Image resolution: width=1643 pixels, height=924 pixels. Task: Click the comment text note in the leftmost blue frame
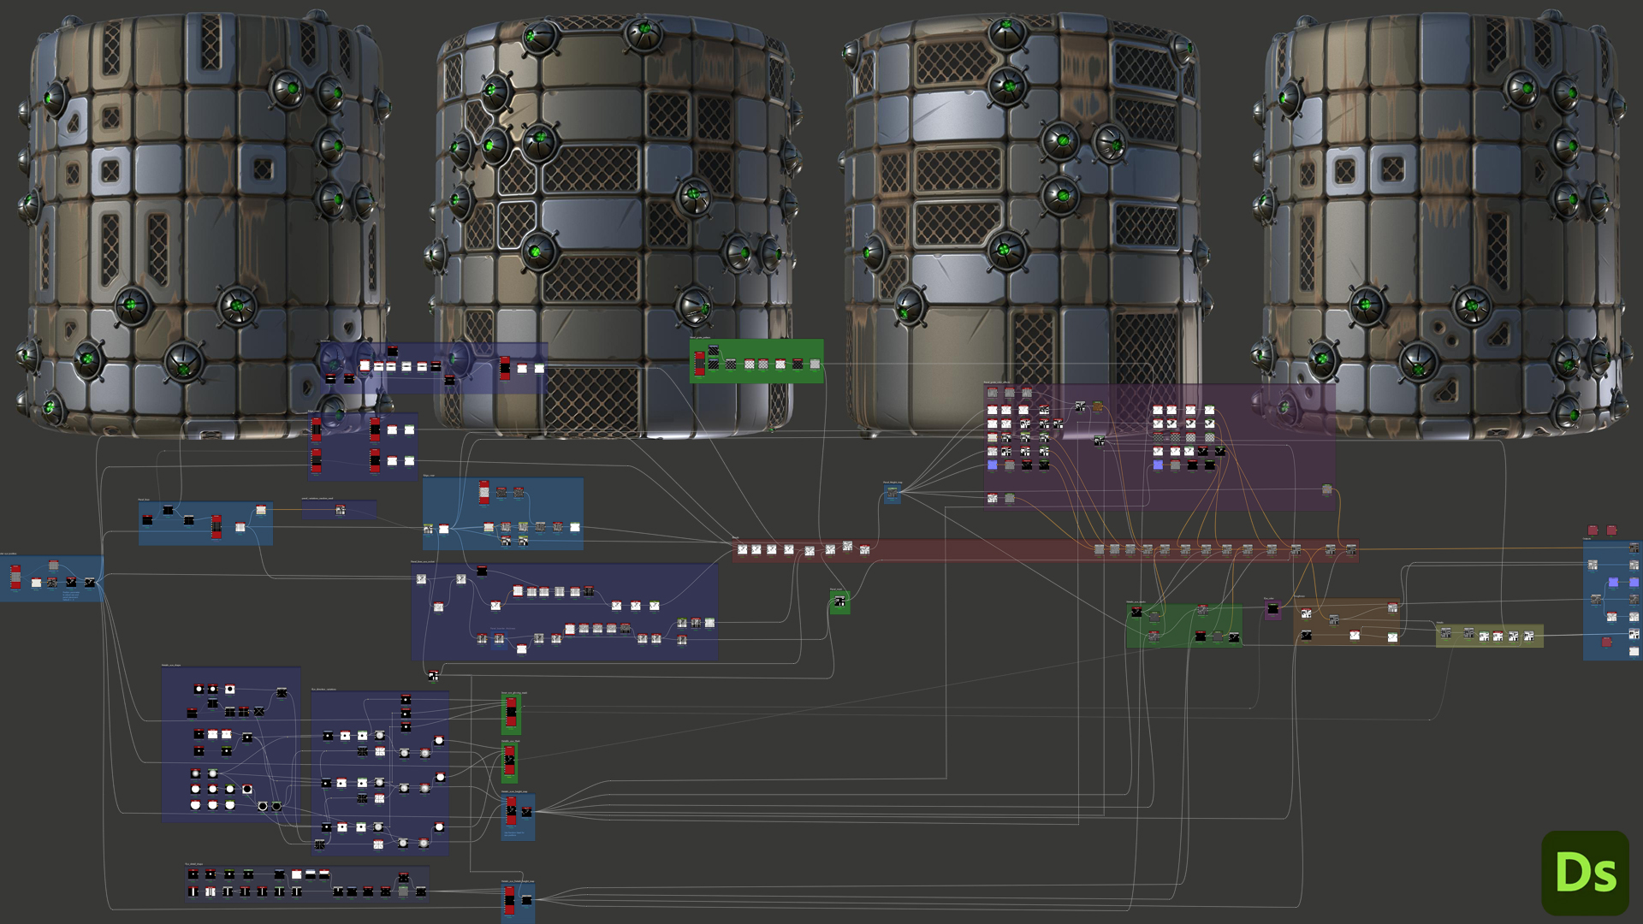tap(71, 595)
